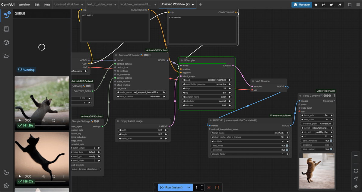362x192 pixels.
Task: Switch to the first Unsaved Workflow tab
Action: coord(67,5)
